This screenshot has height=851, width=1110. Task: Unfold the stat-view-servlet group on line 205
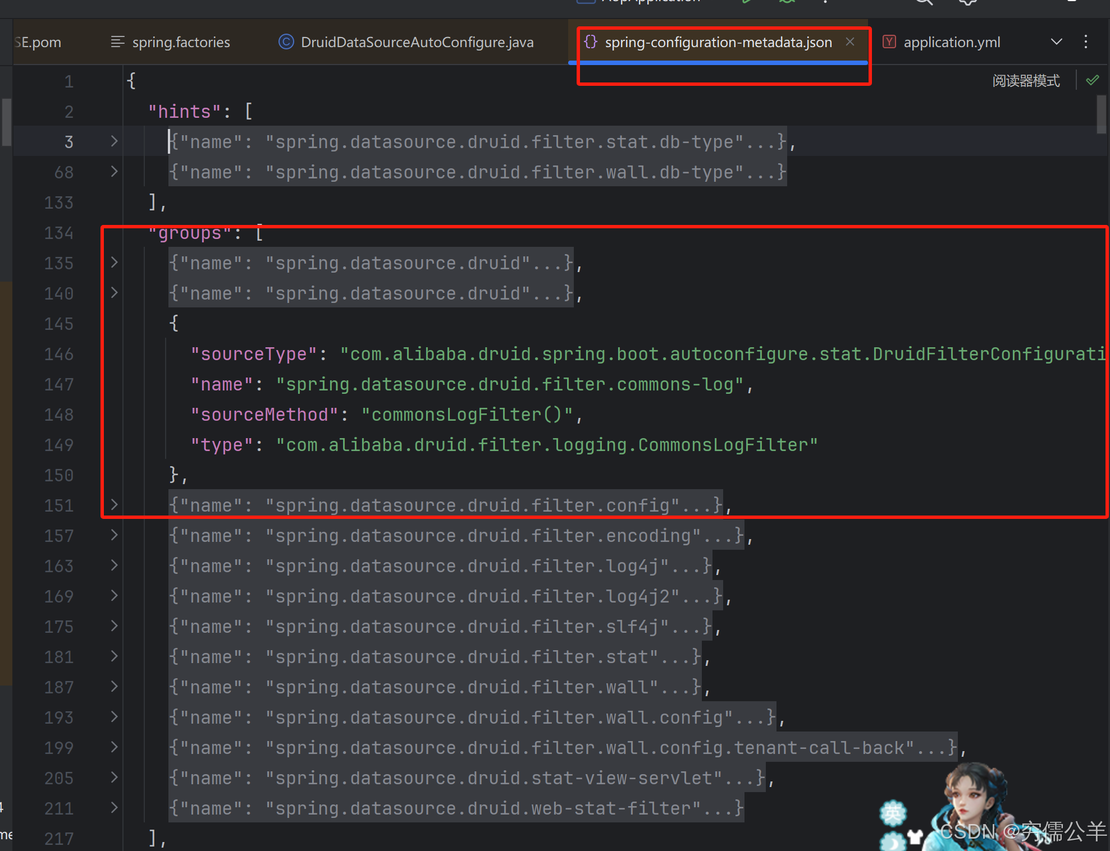point(114,778)
